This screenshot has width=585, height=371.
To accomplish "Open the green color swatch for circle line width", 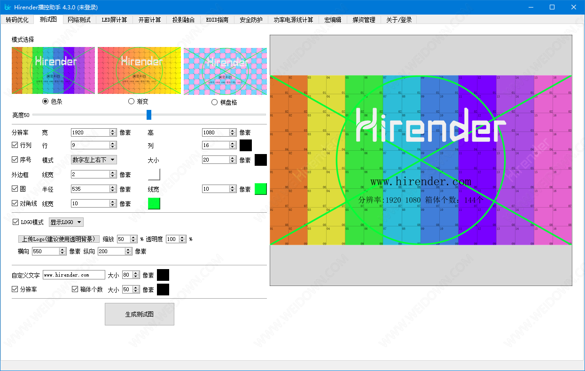I will [261, 189].
